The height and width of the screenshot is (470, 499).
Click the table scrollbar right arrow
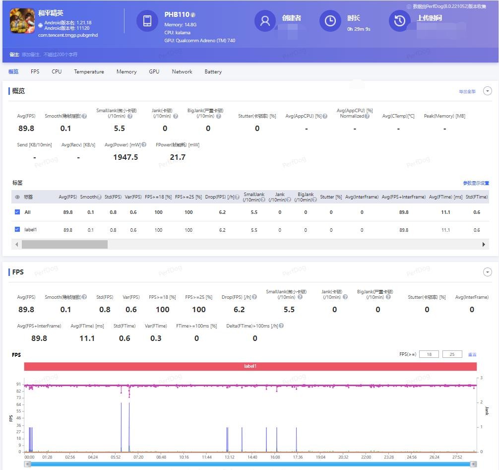(x=484, y=245)
